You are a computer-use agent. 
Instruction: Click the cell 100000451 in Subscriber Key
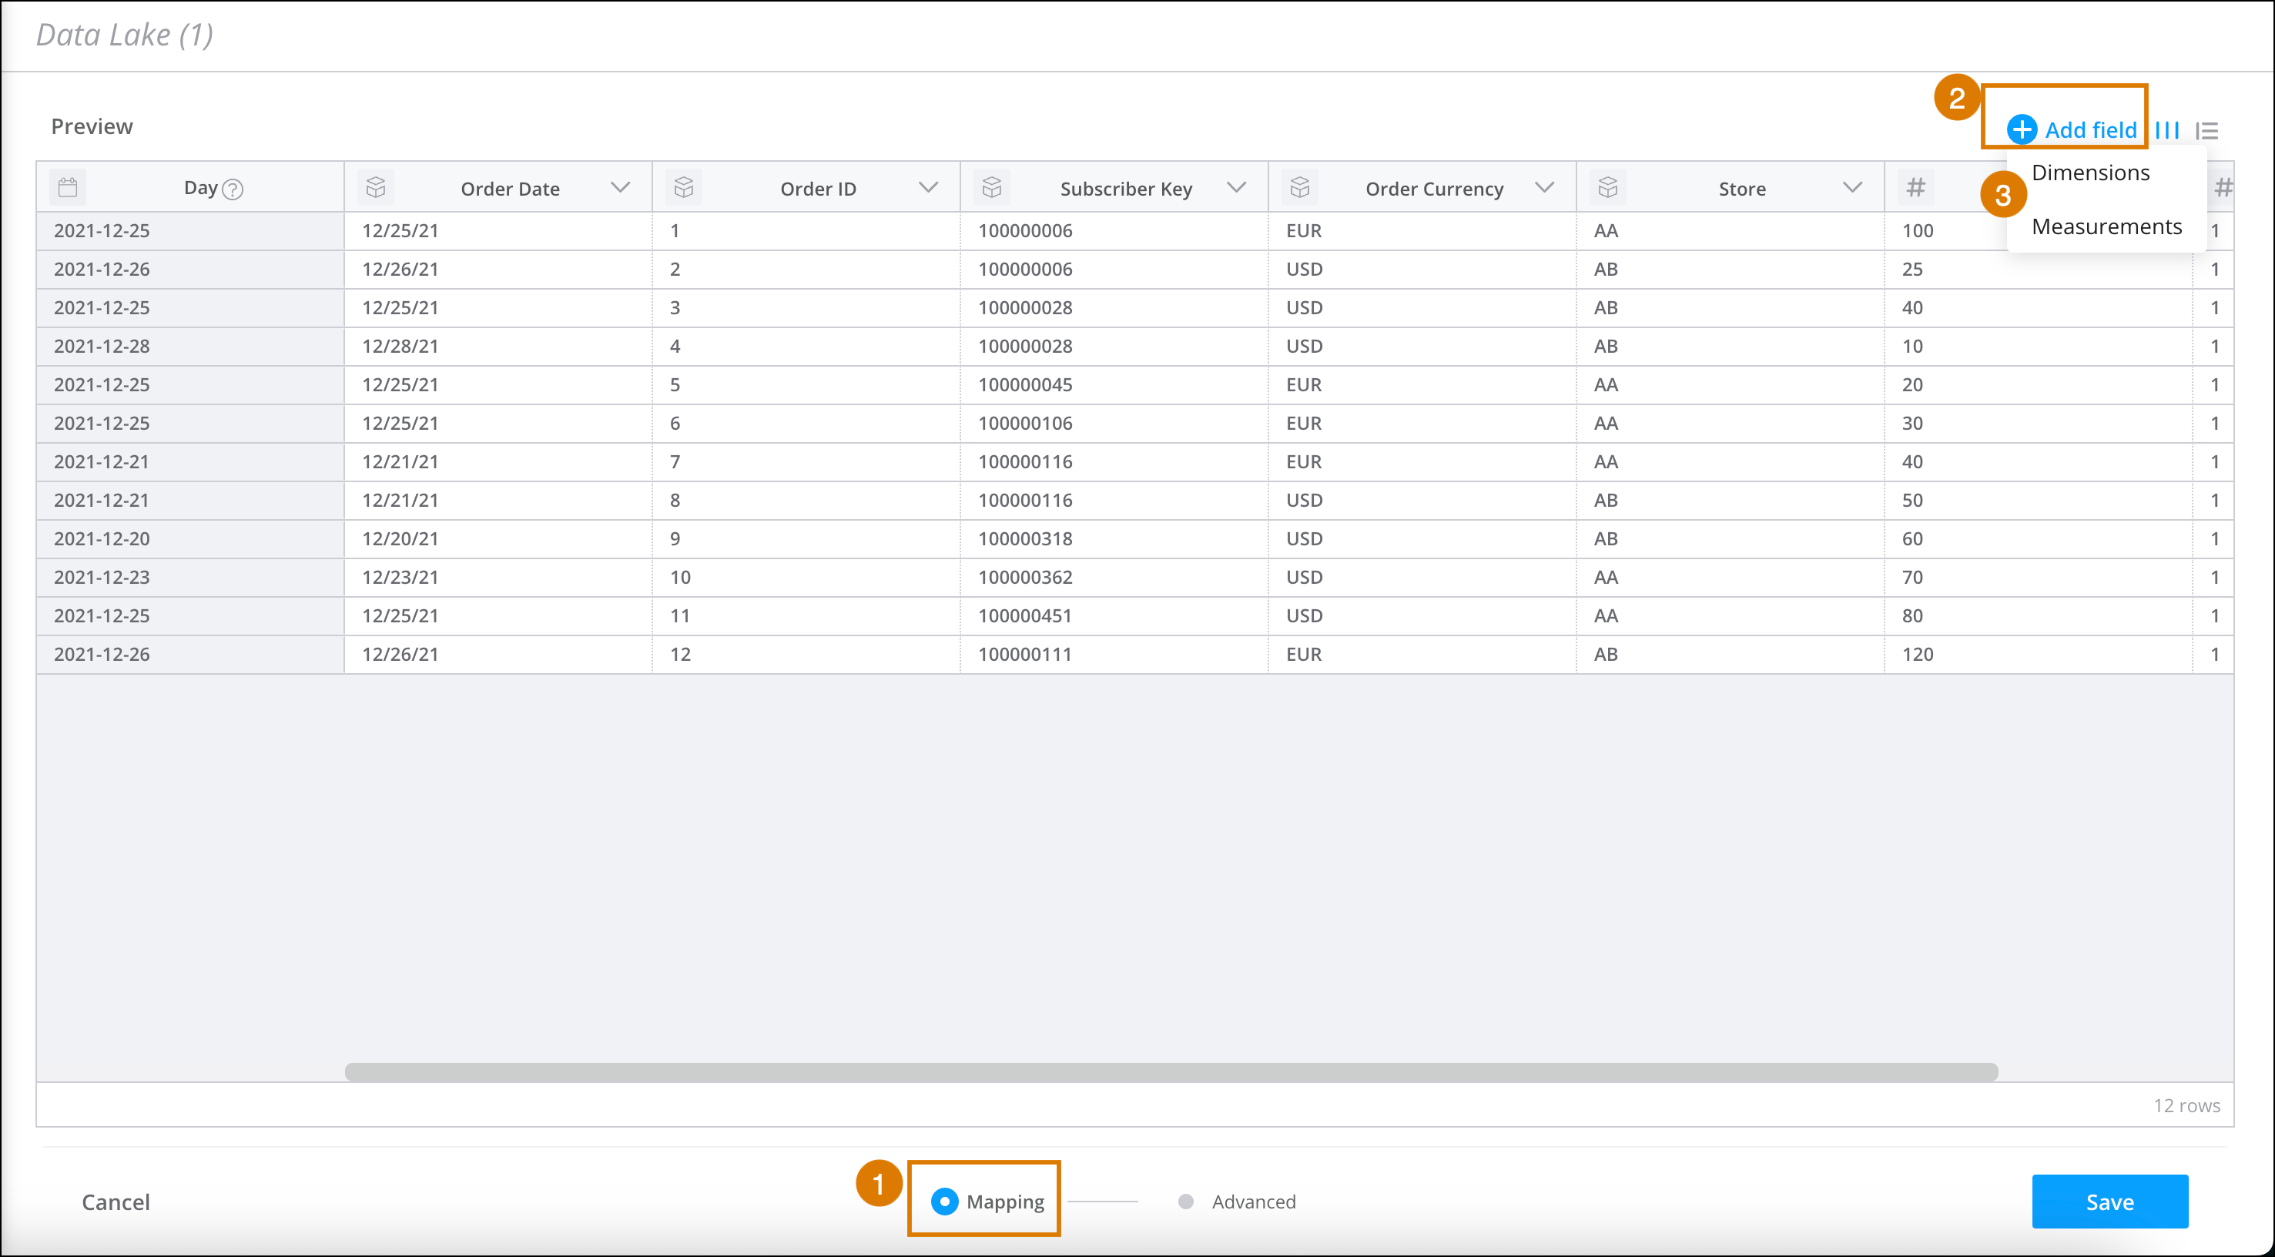tap(1114, 615)
